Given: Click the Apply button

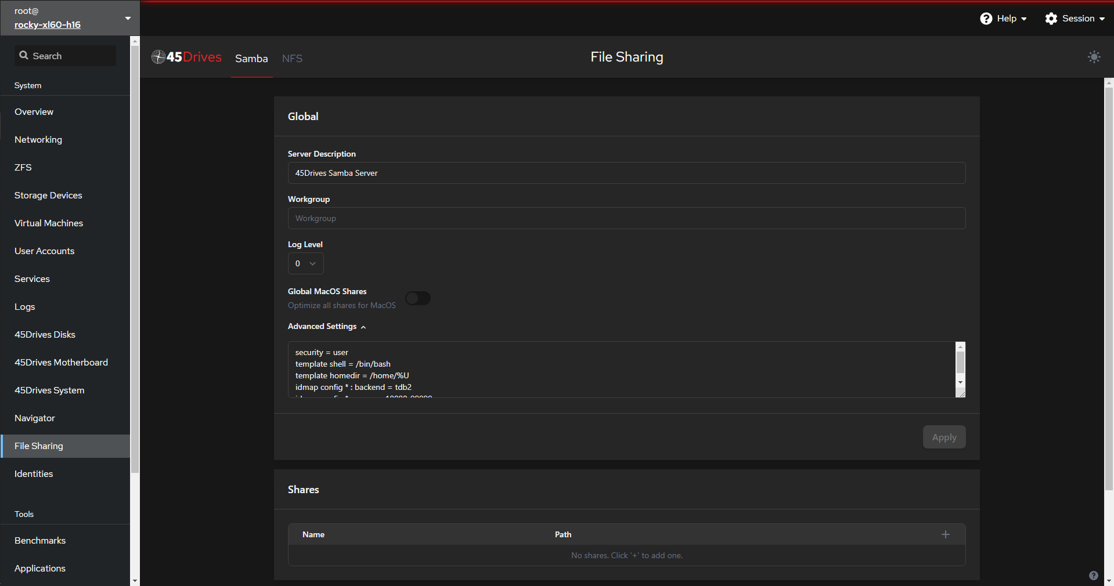Looking at the screenshot, I should 944,437.
